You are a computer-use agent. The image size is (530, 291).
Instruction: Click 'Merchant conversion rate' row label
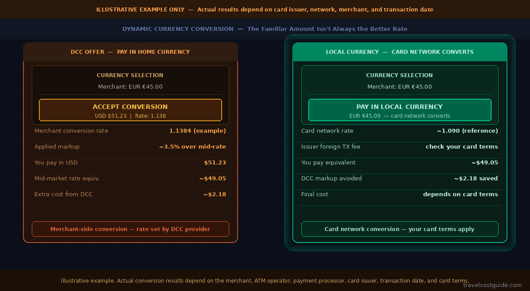tap(71, 131)
